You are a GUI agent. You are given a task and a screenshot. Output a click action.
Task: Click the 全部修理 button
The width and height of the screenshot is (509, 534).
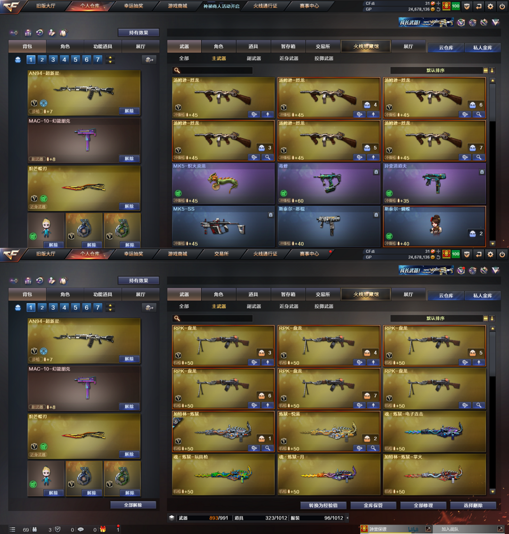[423, 505]
